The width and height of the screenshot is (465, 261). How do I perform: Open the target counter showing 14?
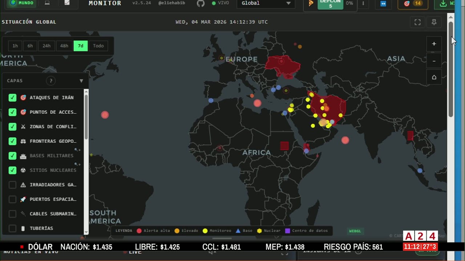[412, 4]
